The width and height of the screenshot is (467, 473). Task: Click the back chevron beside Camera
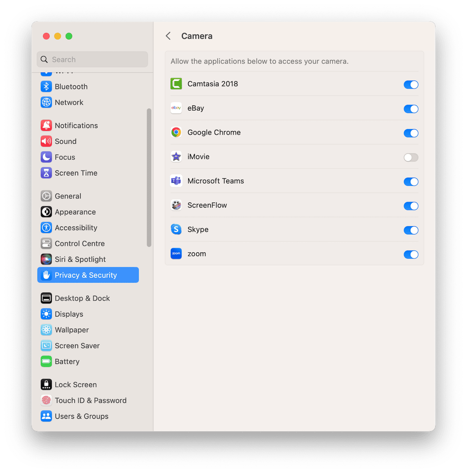[x=168, y=36]
